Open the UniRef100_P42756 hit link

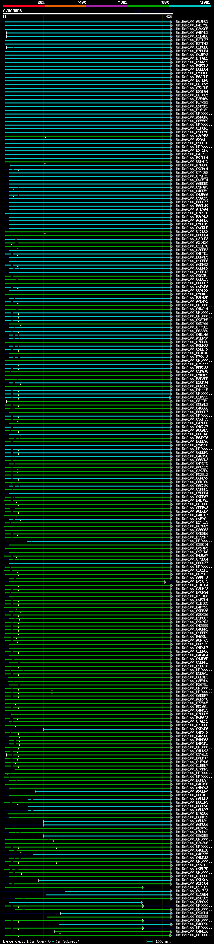coord(192,25)
